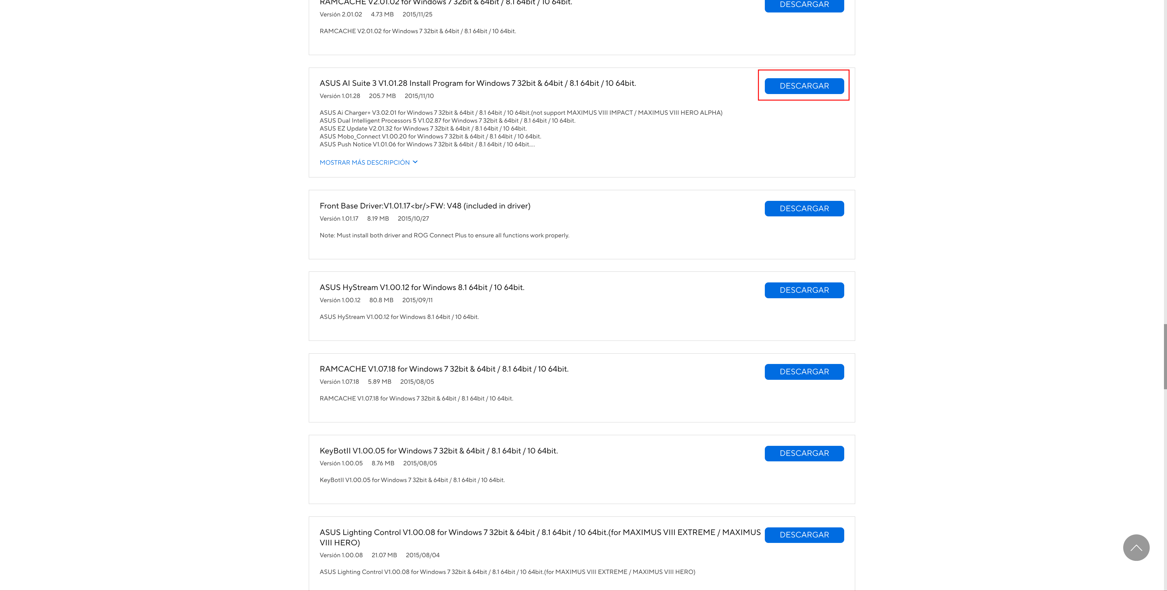Click the ASUS AI Suite 3 title

pos(478,83)
